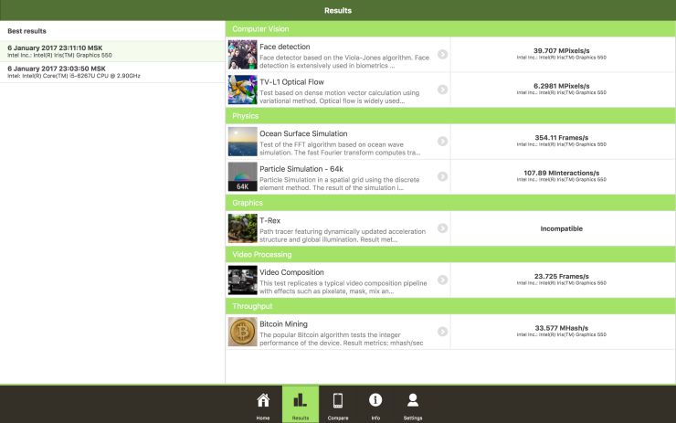Click the Bitcoin coin thumbnail
Screen dimensions: 676x423
(x=242, y=332)
